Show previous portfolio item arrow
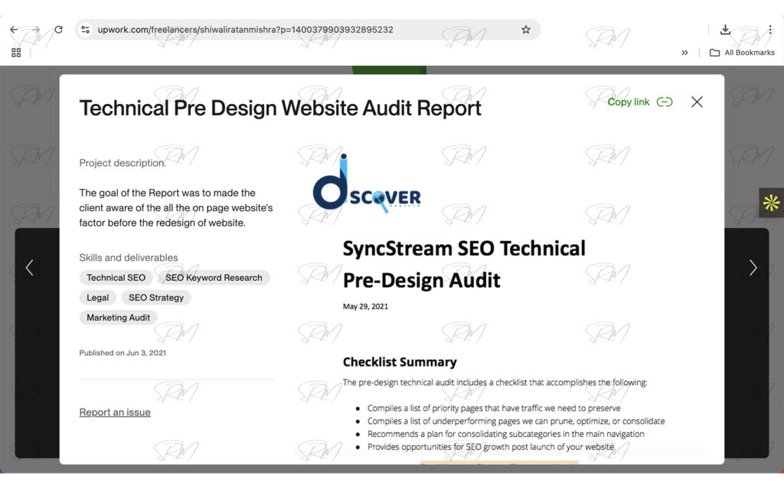 30,268
